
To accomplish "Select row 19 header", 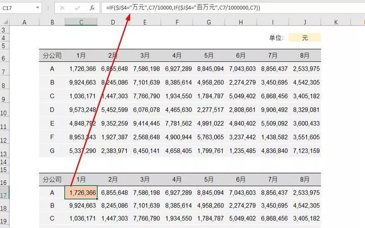I will pos(4,218).
